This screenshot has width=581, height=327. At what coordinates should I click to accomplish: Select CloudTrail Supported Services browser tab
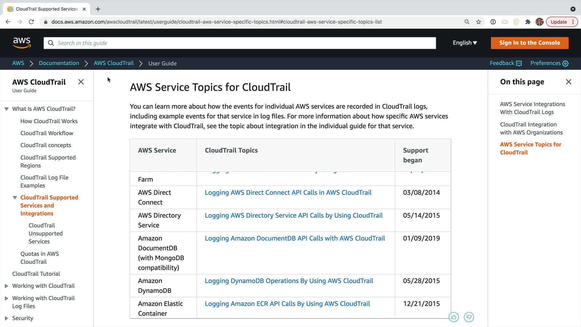47,9
